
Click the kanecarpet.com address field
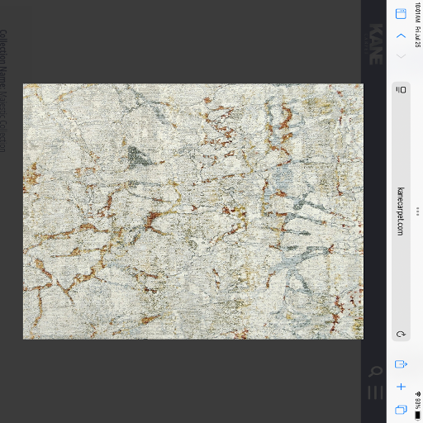coord(401,211)
